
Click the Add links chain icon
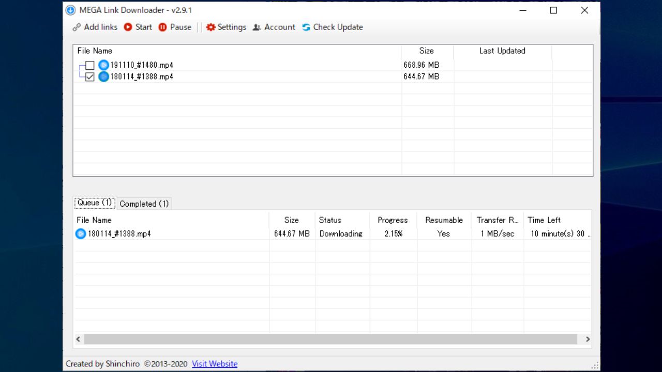(x=77, y=27)
